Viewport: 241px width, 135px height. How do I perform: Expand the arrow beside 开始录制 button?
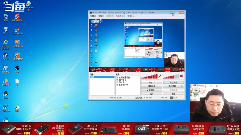183,86
